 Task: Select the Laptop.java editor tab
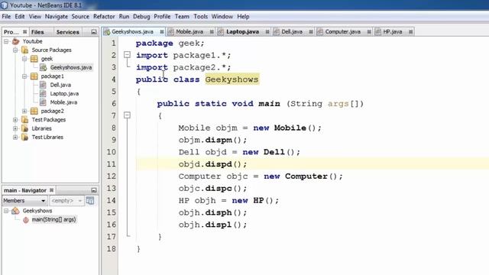point(243,32)
